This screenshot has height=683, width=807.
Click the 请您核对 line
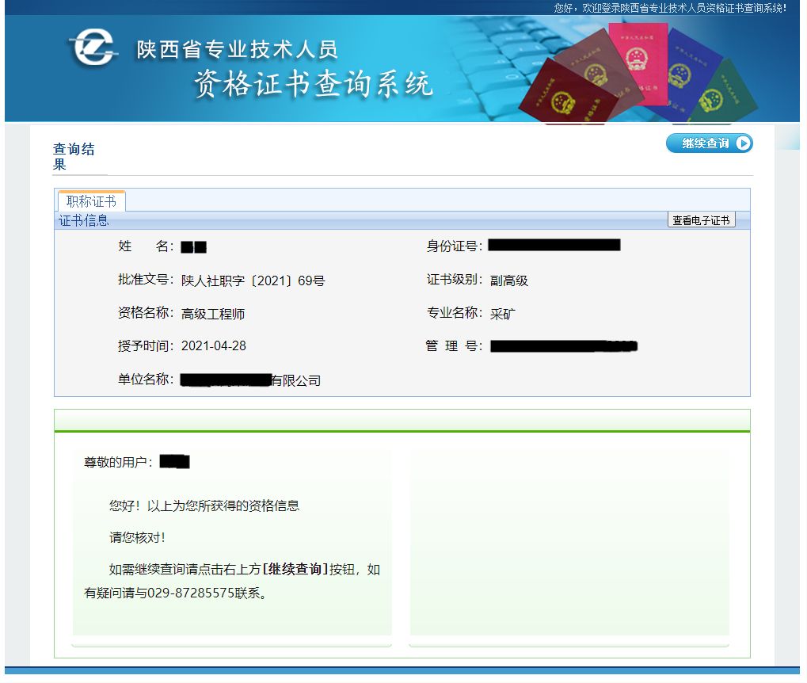137,538
